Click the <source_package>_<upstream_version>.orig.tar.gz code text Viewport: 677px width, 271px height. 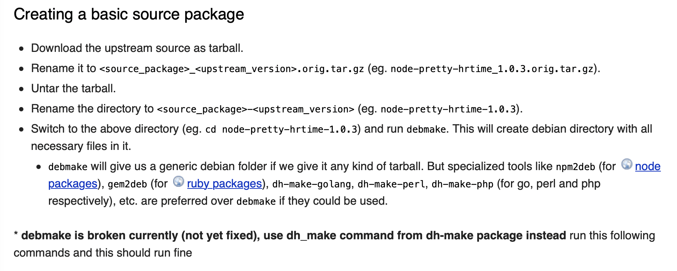pyautogui.click(x=232, y=69)
